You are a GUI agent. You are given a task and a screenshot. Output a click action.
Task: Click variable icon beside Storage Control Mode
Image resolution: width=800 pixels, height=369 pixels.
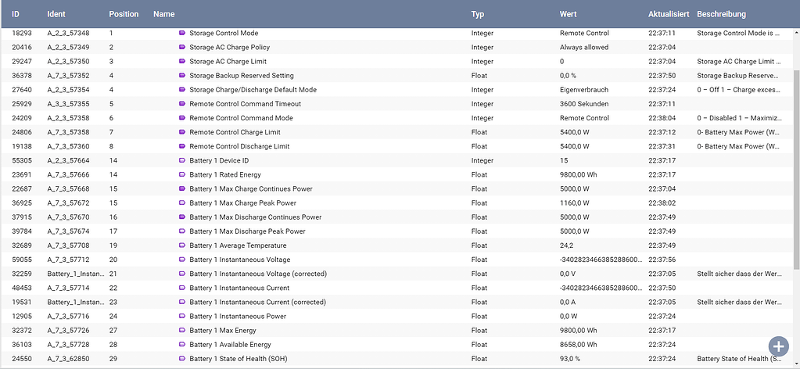[x=182, y=33]
